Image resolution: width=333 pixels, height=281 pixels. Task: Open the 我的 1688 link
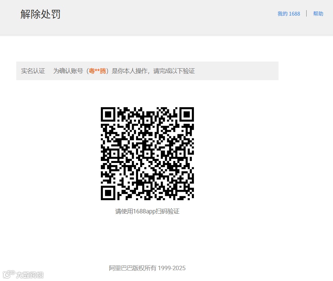click(x=289, y=14)
